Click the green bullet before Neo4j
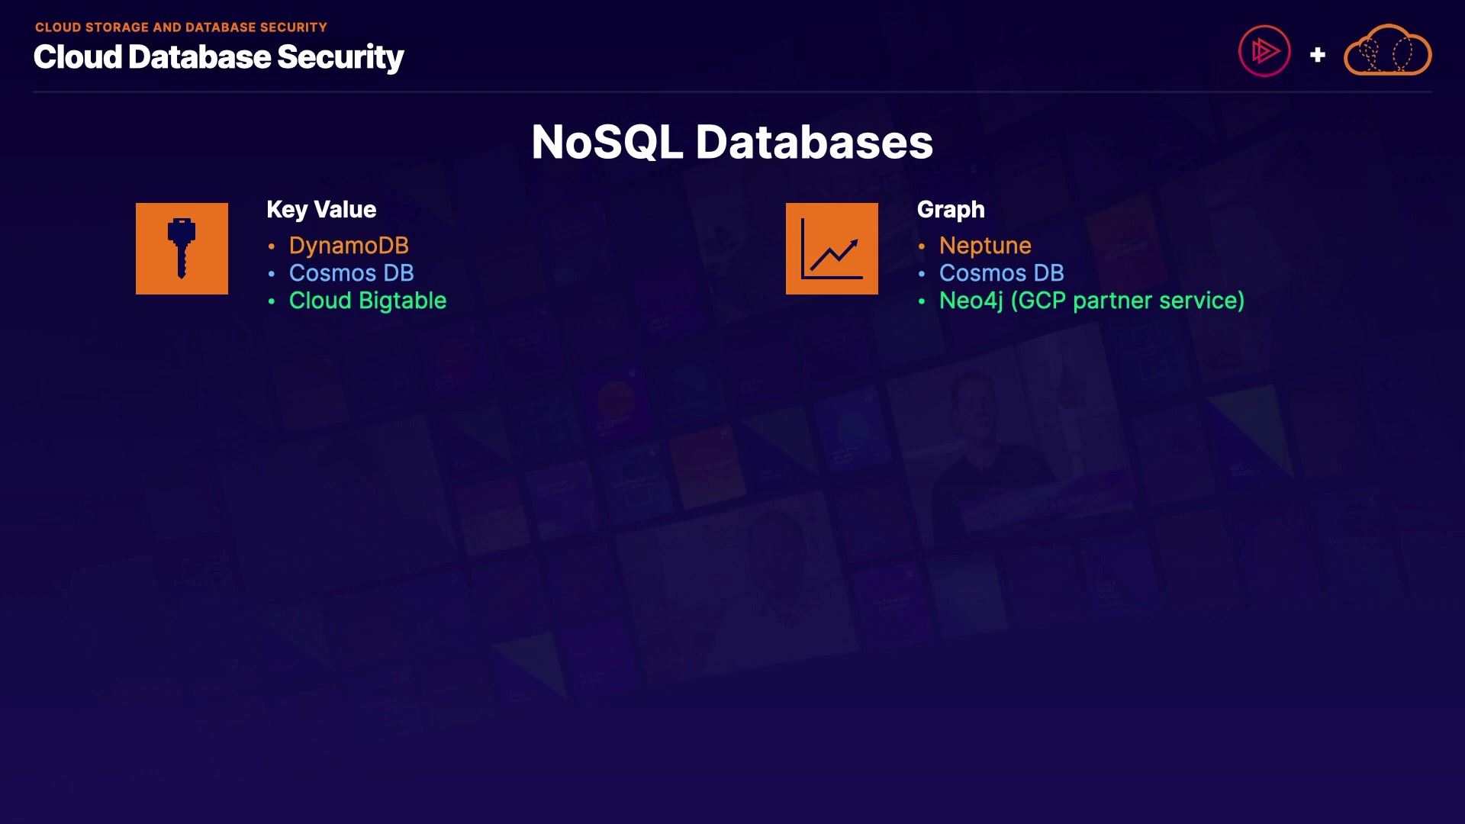 coord(922,301)
